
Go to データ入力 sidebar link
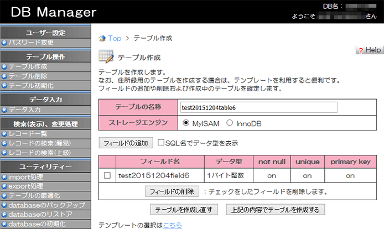pos(24,110)
